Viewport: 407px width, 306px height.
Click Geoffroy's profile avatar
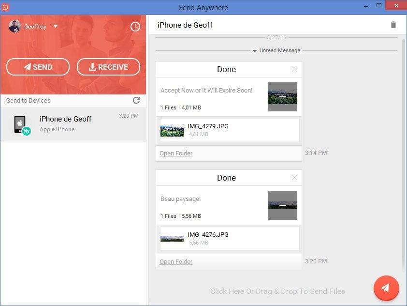(15, 26)
